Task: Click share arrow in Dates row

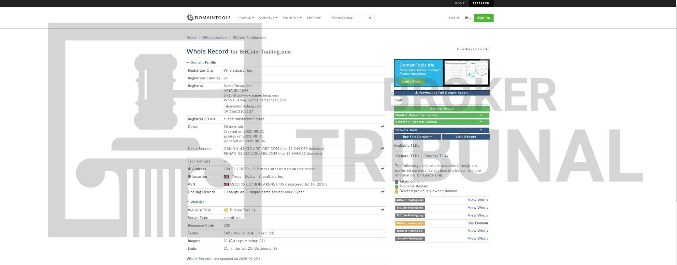Action: click(x=382, y=127)
